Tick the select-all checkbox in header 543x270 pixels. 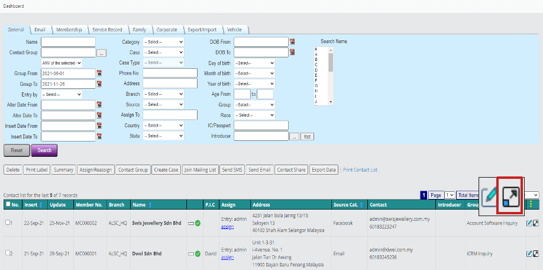pyautogui.click(x=8, y=204)
